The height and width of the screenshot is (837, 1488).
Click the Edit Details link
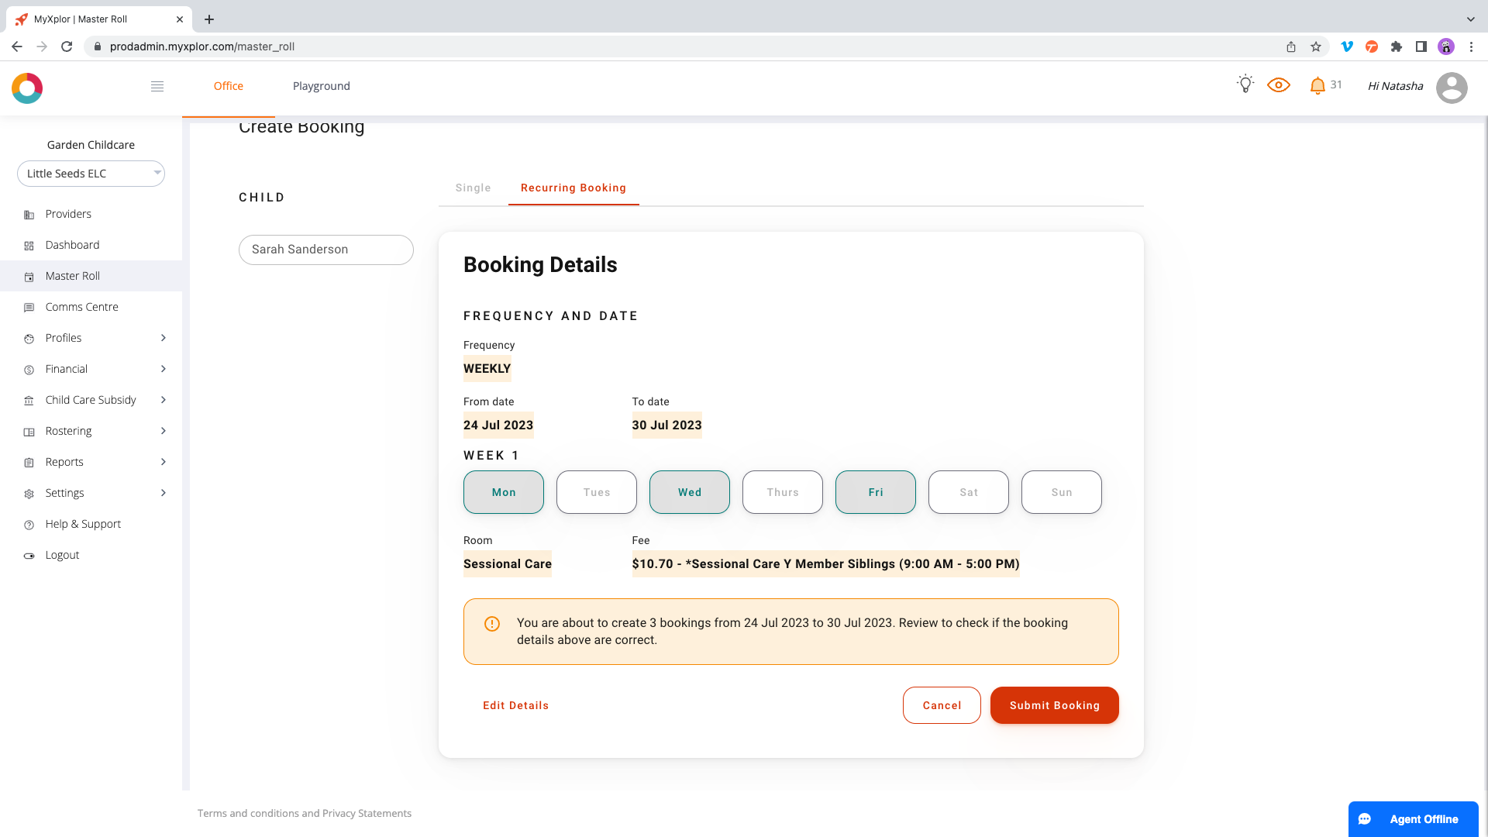[515, 705]
